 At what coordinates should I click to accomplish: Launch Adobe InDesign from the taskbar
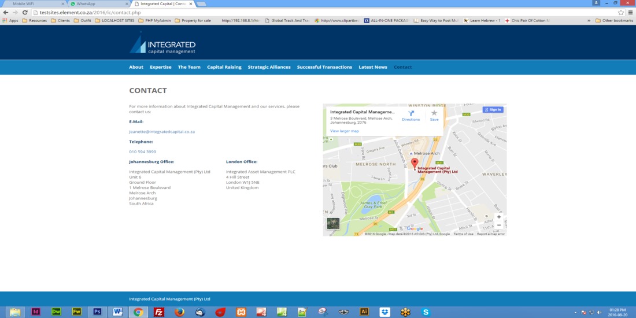tap(36, 312)
